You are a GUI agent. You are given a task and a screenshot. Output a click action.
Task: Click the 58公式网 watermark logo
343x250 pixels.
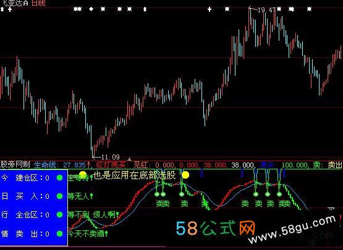tap(216, 228)
